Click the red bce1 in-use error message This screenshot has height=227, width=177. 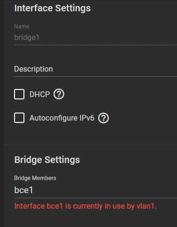coord(85,206)
